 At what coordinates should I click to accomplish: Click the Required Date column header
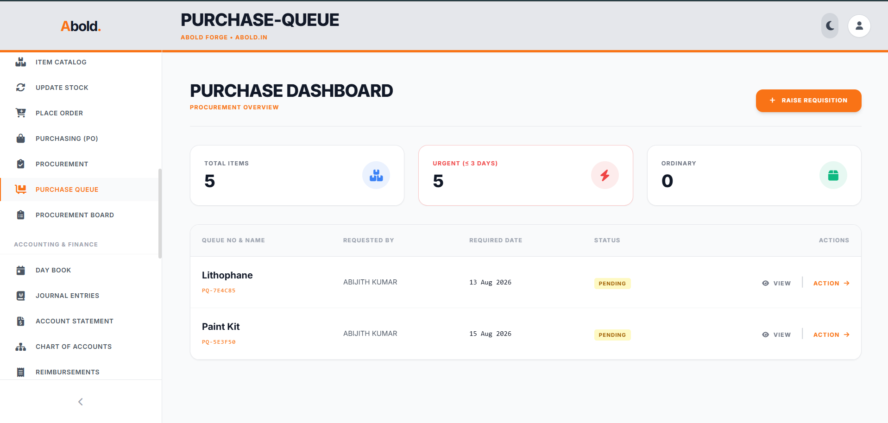[x=495, y=240]
